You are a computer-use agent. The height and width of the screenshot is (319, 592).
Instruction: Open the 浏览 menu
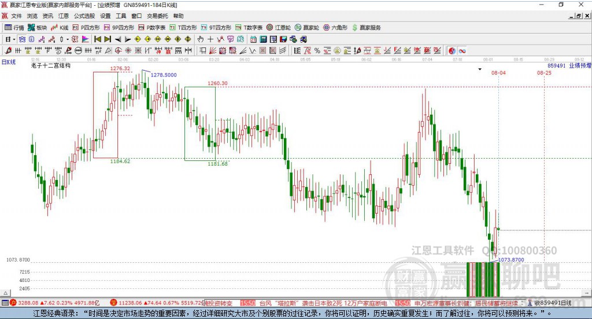point(32,16)
